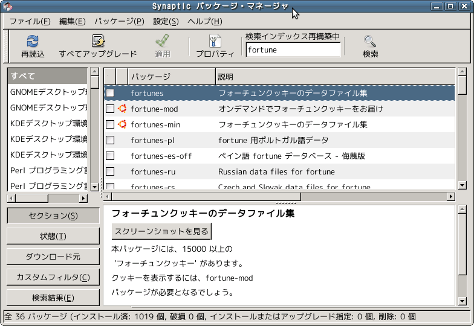This screenshot has width=474, height=326.
Task: Click the Synaptic icon in the title bar
Action: coord(7,6)
